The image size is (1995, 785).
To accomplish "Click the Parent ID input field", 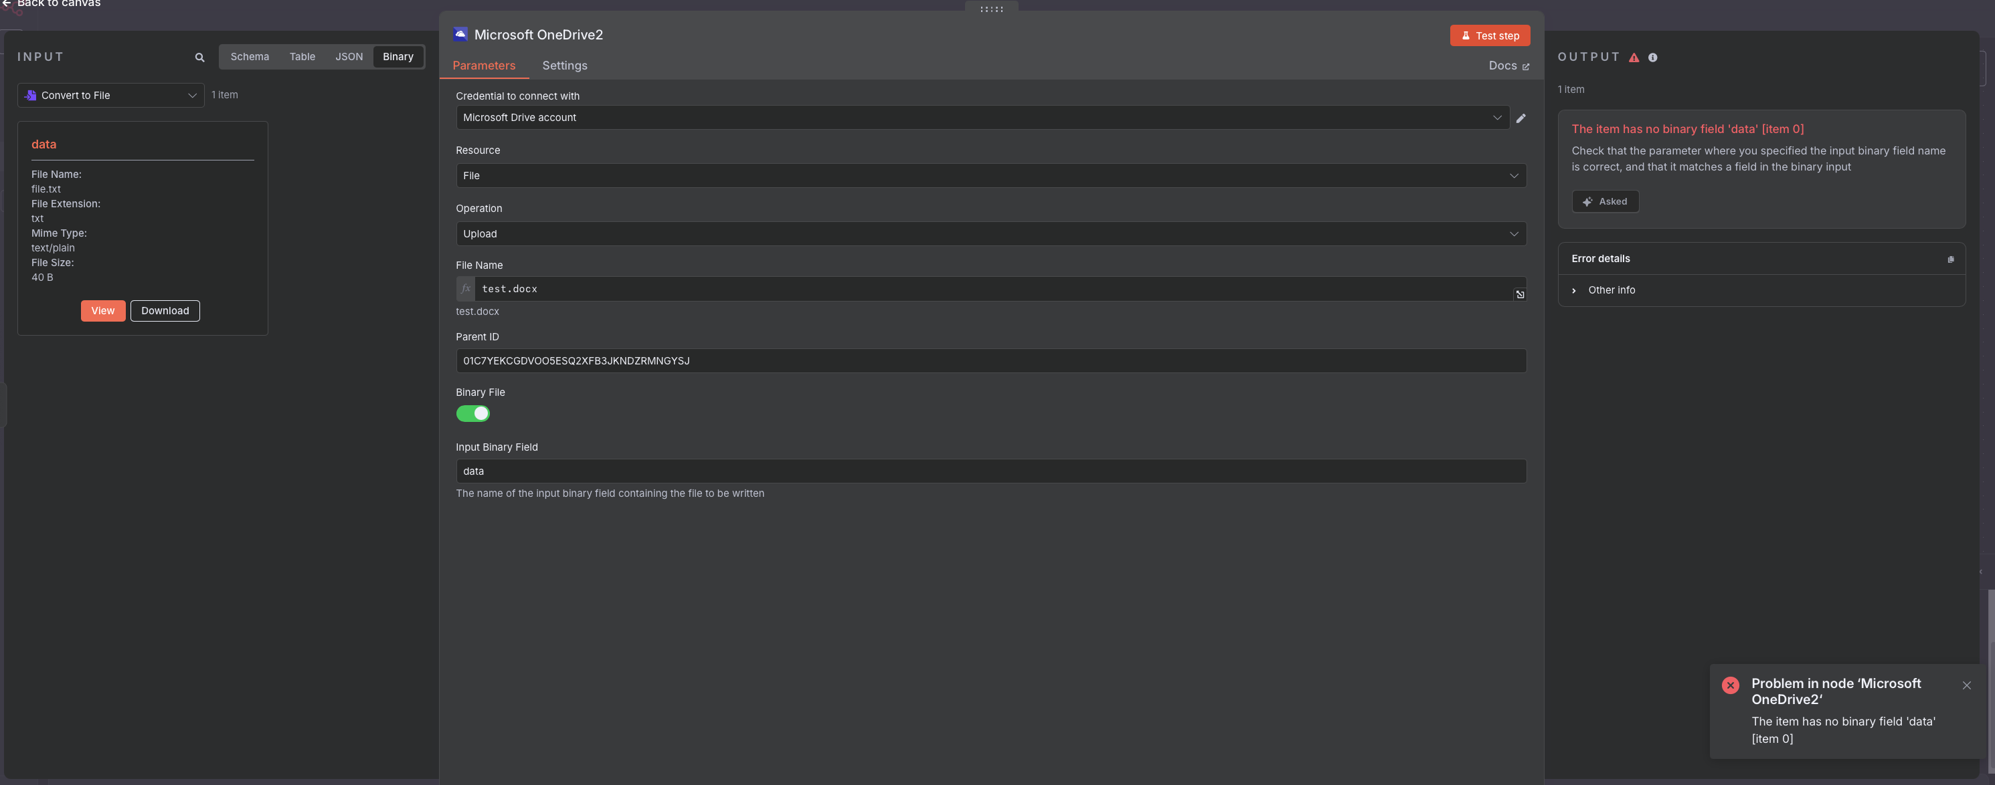I will pos(990,361).
